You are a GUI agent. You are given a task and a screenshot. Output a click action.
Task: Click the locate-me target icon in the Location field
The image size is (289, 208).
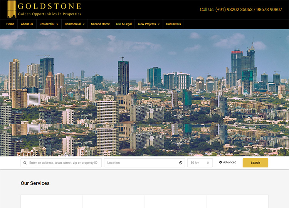[x=181, y=163]
